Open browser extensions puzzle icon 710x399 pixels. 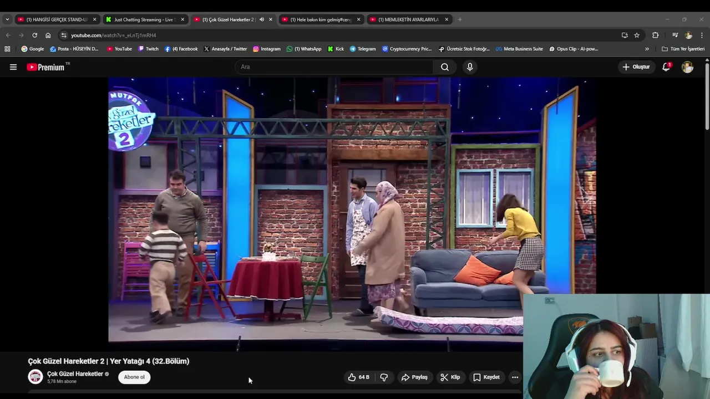655,35
